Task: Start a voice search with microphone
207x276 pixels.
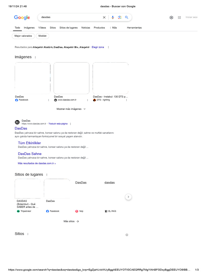Action: pos(113,18)
